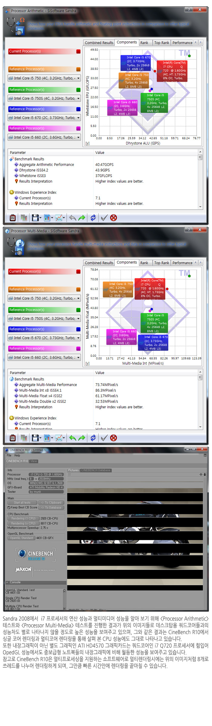Image resolution: width=212 pixels, height=726 pixels.
Task: Click red cancel icon in Arithmetic toolbar
Action: 114,218
